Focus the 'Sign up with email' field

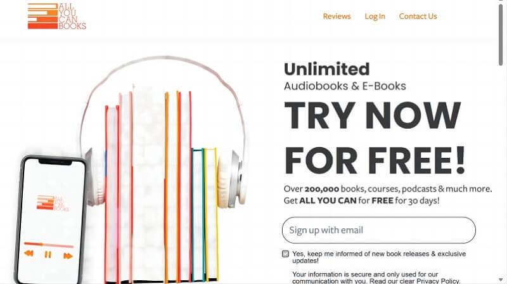point(378,230)
